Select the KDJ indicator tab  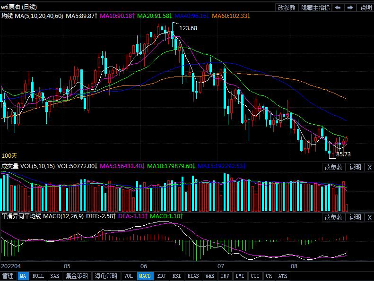click(161, 276)
